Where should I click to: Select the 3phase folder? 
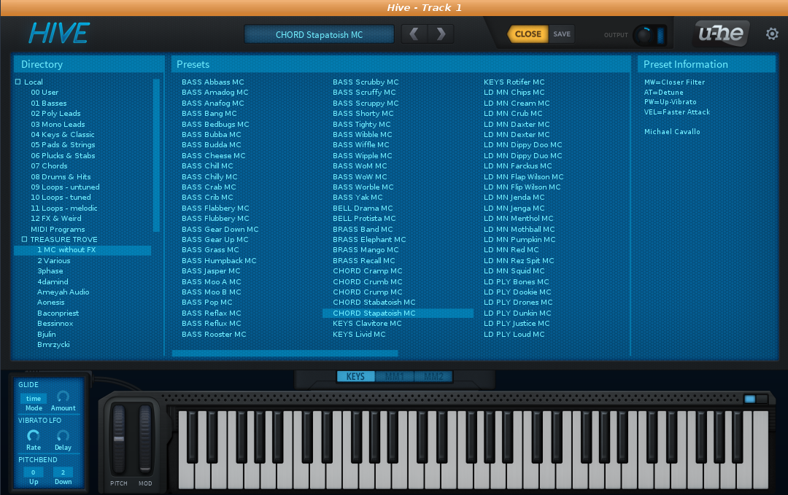click(x=50, y=271)
